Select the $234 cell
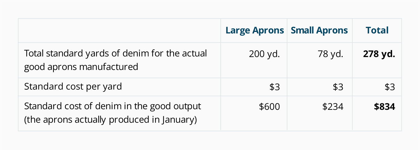The height and width of the screenshot is (150, 420). point(333,107)
